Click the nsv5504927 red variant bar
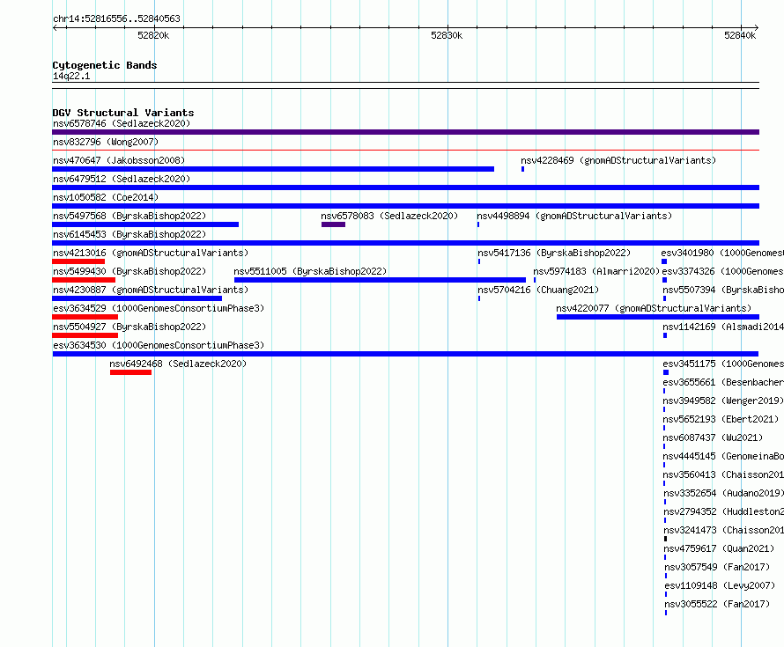Screen dimensions: 784x647 [x=85, y=335]
